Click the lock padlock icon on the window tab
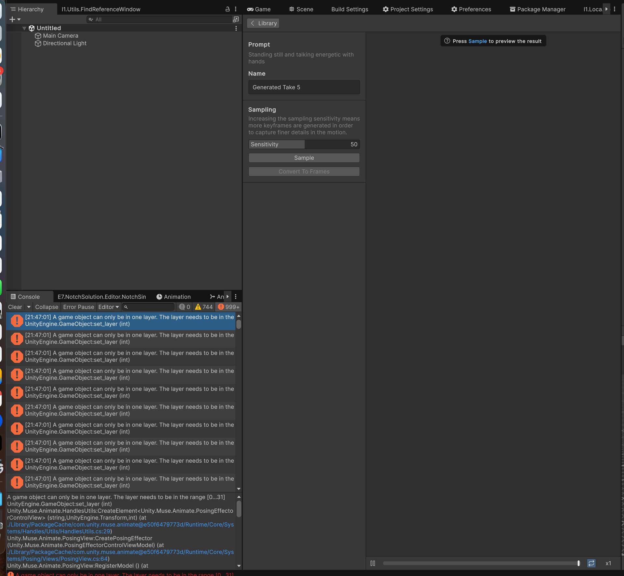The width and height of the screenshot is (624, 576). (x=227, y=9)
